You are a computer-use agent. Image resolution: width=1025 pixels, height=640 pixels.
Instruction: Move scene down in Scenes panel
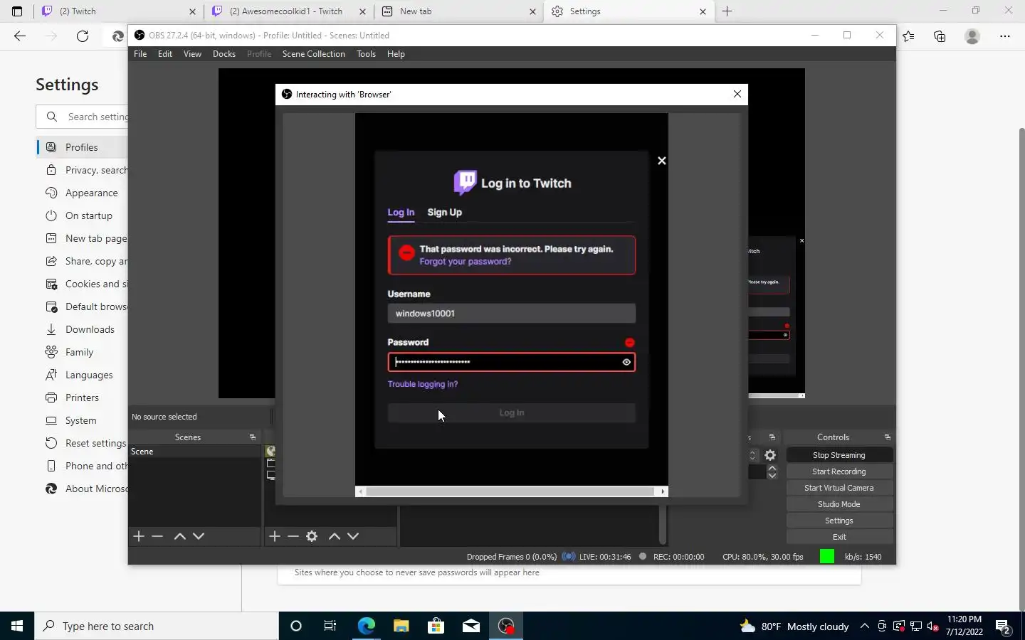coord(199,536)
